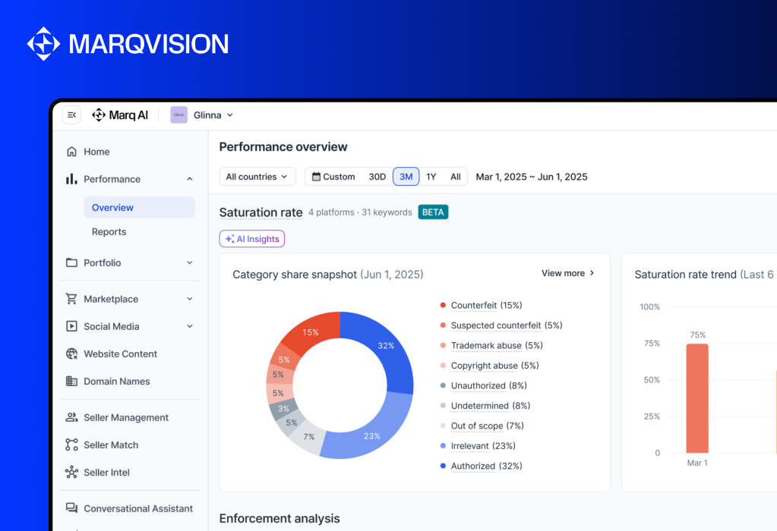
Task: Click the Website Content globe icon
Action: click(x=71, y=353)
